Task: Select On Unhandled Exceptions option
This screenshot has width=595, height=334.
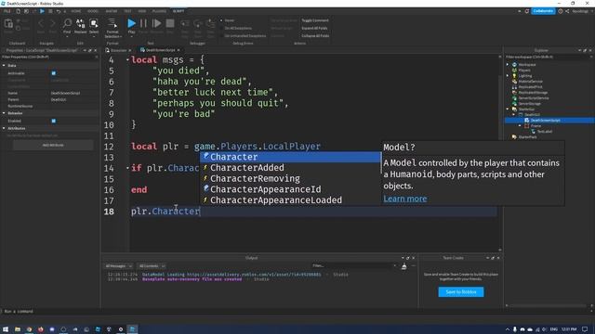Action: click(x=244, y=36)
